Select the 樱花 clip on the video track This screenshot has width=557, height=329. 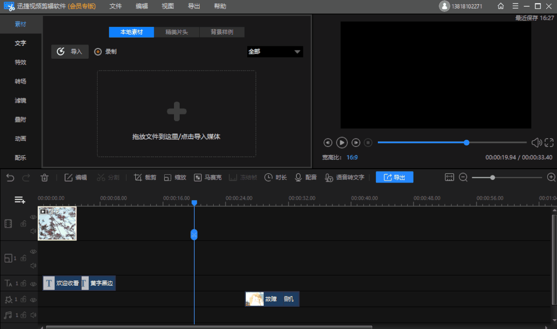click(x=57, y=223)
